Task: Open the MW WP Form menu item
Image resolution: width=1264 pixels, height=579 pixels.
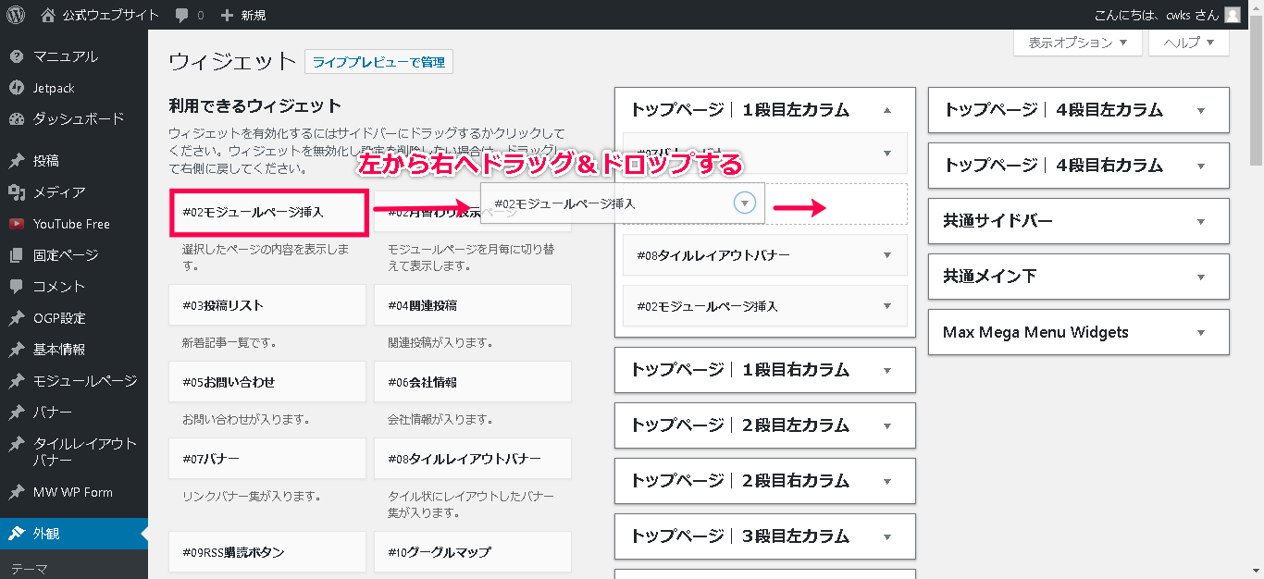Action: pos(72,492)
